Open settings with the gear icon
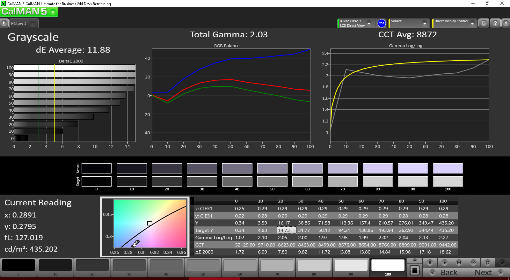The height and width of the screenshot is (280, 510). click(484, 23)
